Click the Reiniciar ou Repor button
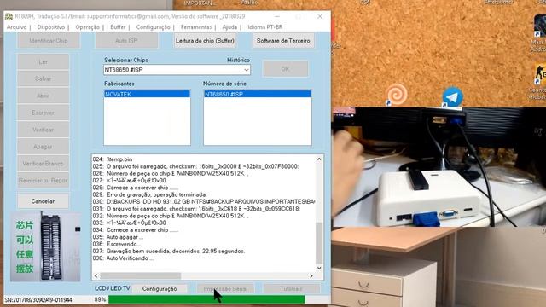Viewport: 546px width, 307px height. coord(43,181)
